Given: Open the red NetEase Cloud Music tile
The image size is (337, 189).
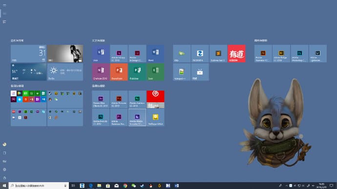Looking at the screenshot, I should (155, 99).
